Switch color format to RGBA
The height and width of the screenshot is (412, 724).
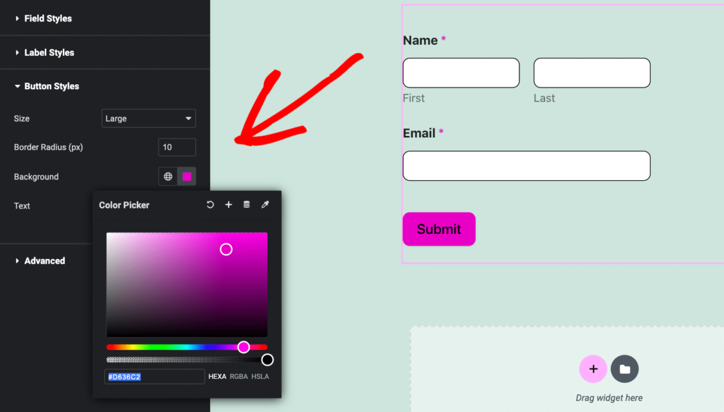[239, 376]
